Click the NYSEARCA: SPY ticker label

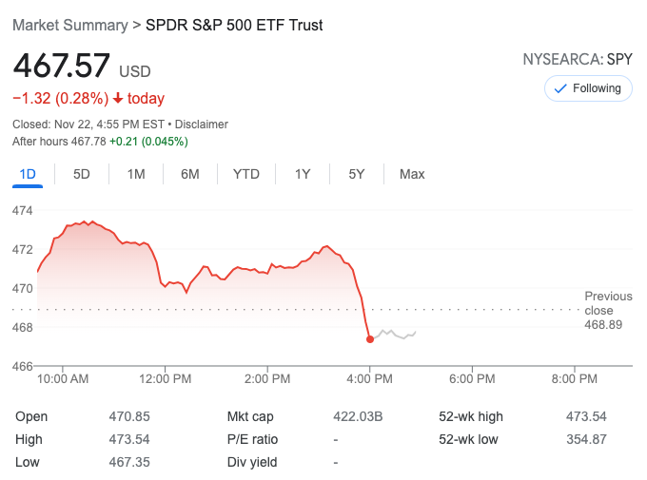[x=577, y=59]
